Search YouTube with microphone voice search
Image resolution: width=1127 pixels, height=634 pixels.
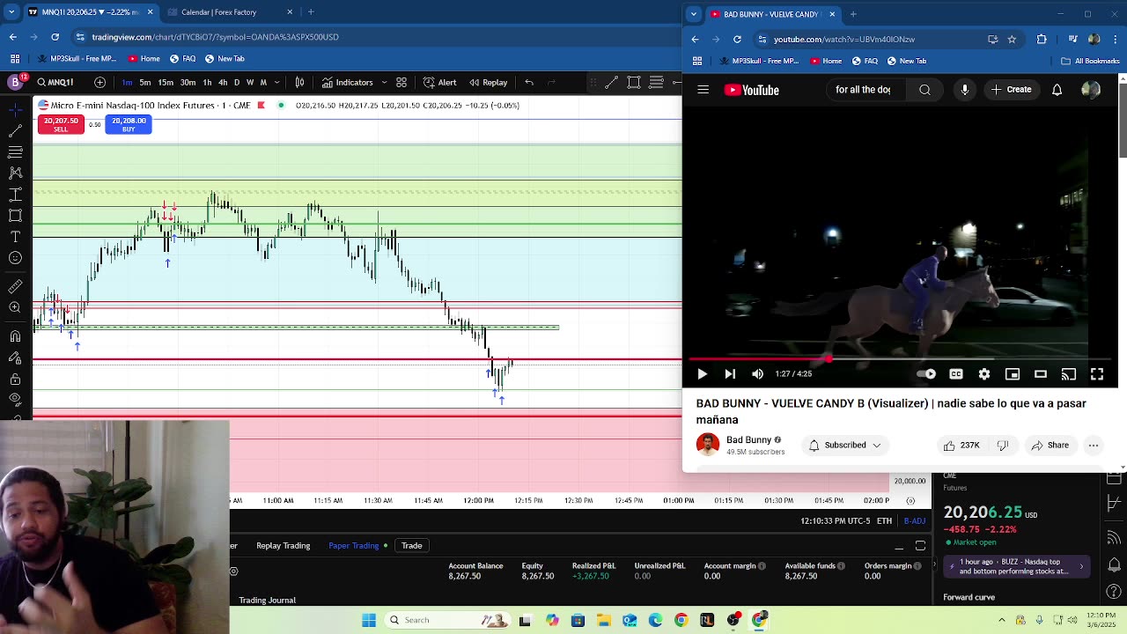pyautogui.click(x=965, y=90)
